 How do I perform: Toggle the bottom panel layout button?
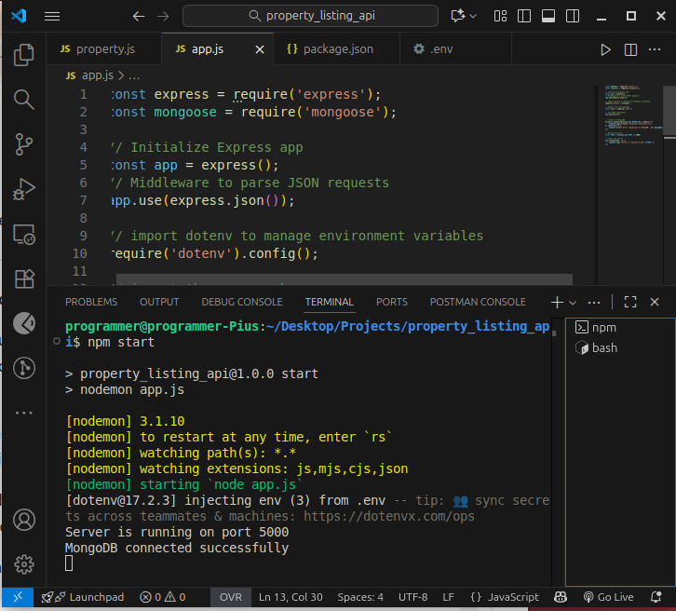[x=548, y=16]
